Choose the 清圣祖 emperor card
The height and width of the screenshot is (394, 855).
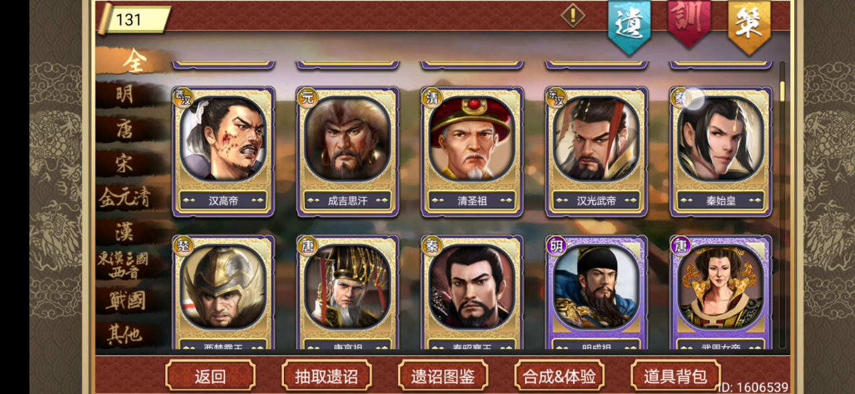[x=472, y=152]
